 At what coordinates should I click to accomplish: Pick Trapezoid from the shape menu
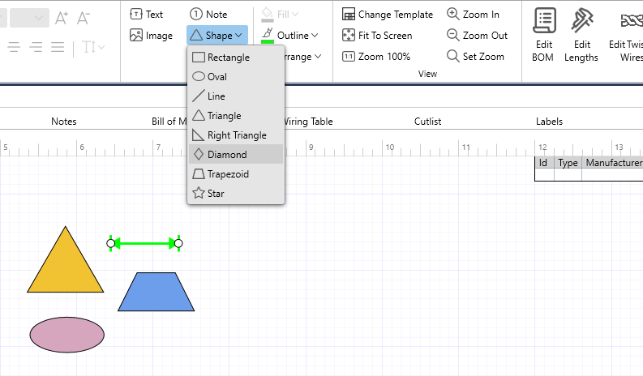pos(236,174)
